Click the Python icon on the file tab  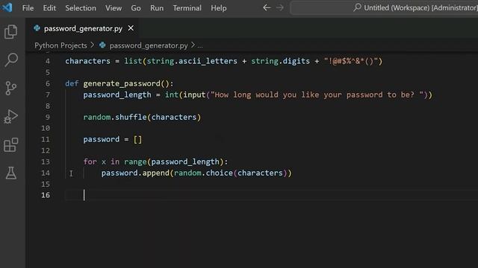click(37, 28)
